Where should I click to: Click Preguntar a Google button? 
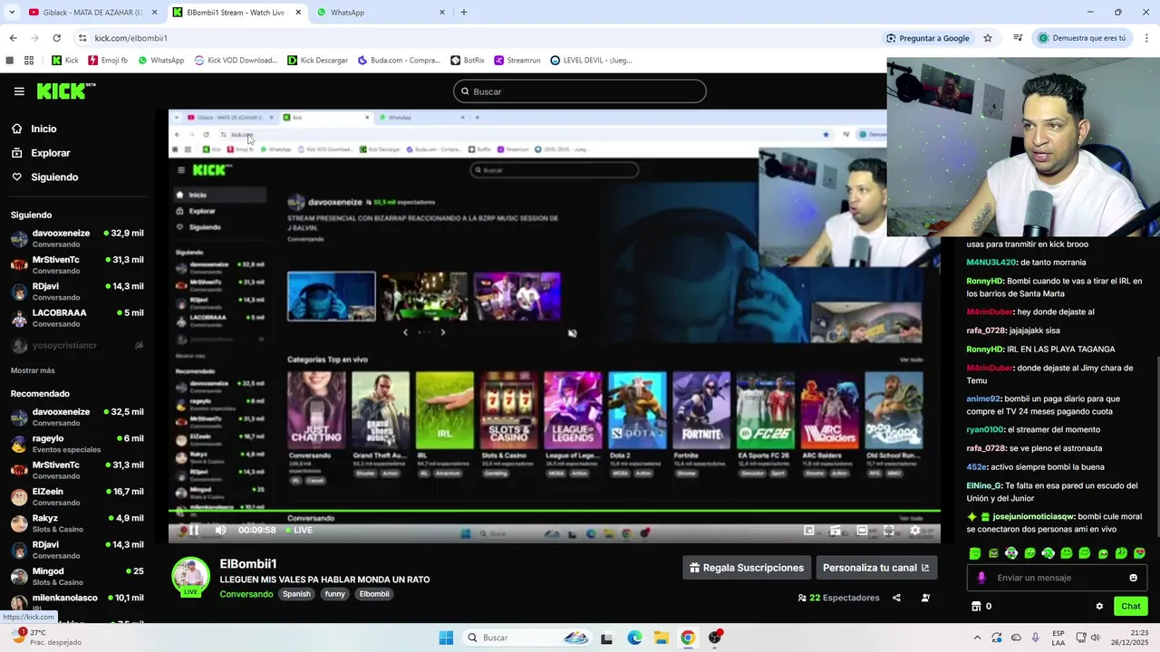[928, 38]
